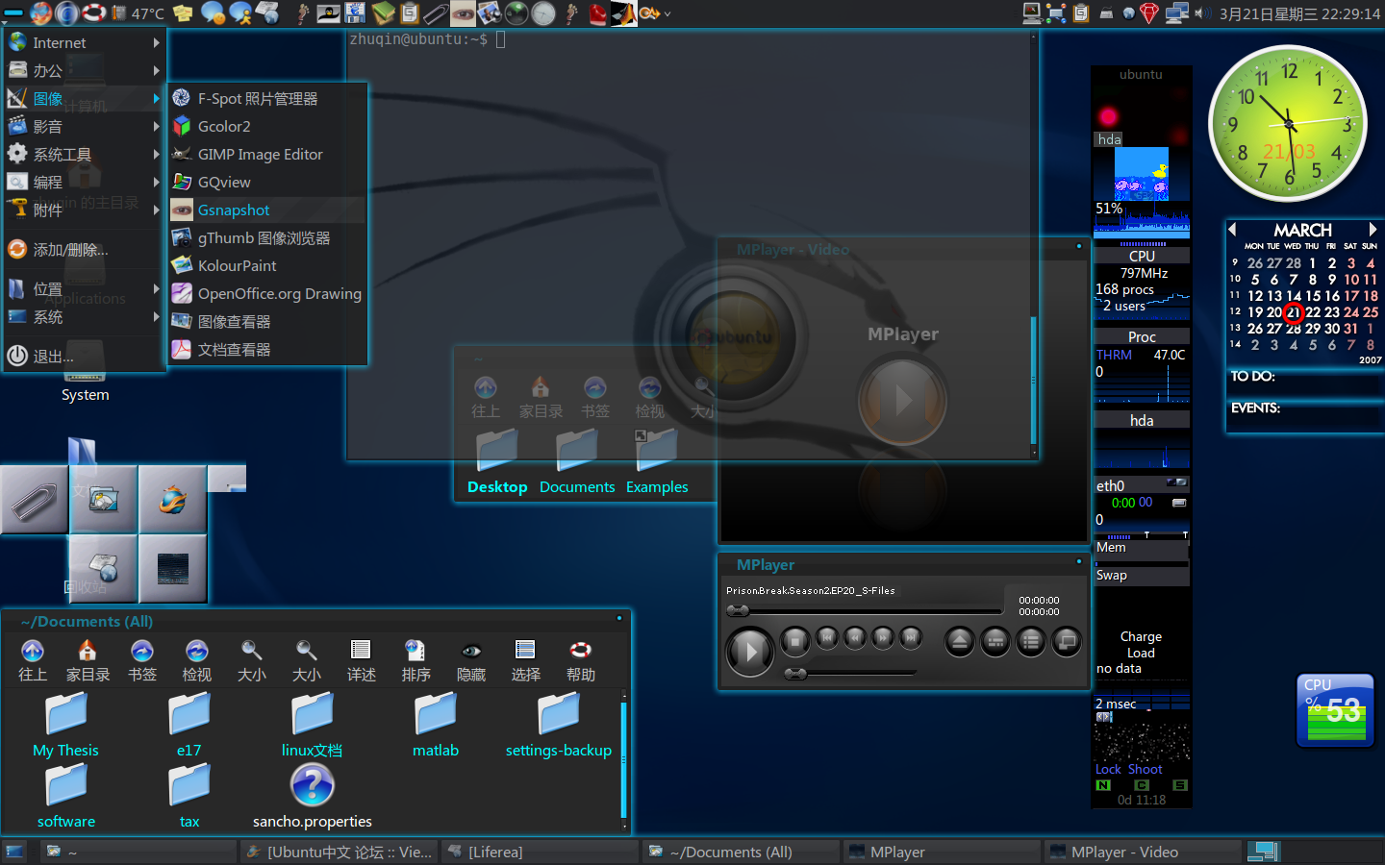
Task: Click the red gem icon in system tray
Action: pyautogui.click(x=1149, y=13)
